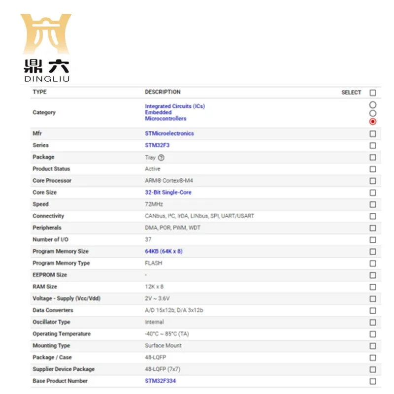
Task: Open the 32-Bit Single-Core link
Action: [x=168, y=193]
